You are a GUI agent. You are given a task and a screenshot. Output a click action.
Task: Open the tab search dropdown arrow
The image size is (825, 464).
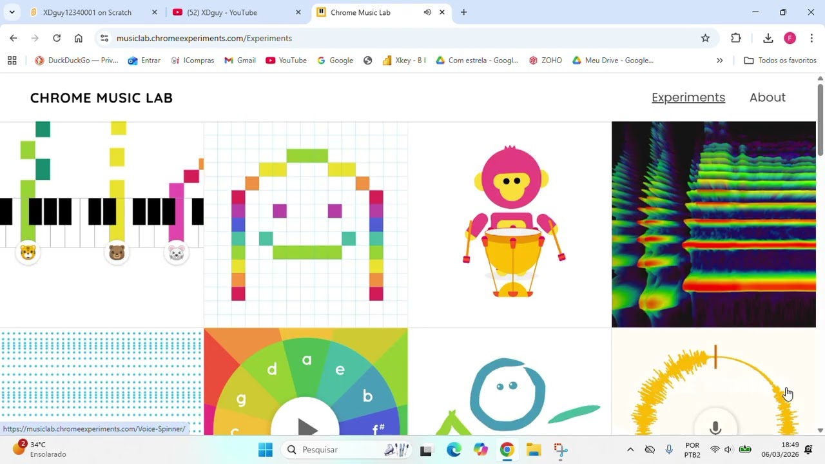[12, 12]
